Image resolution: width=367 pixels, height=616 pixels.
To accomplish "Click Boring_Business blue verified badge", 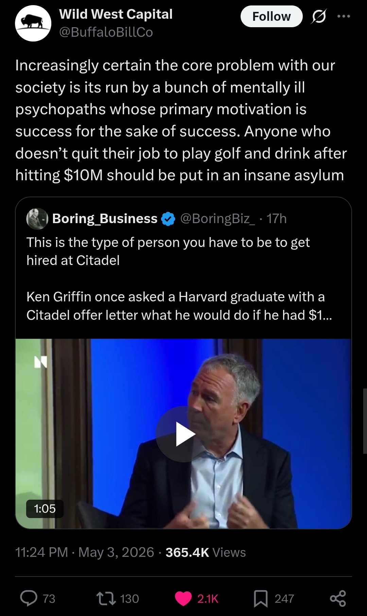I will tap(168, 219).
